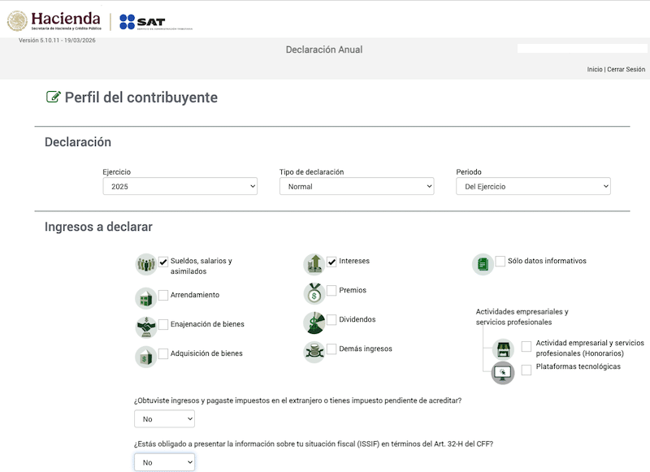The image size is (650, 472).
Task: Click the Demás ingresos icon
Action: point(314,351)
